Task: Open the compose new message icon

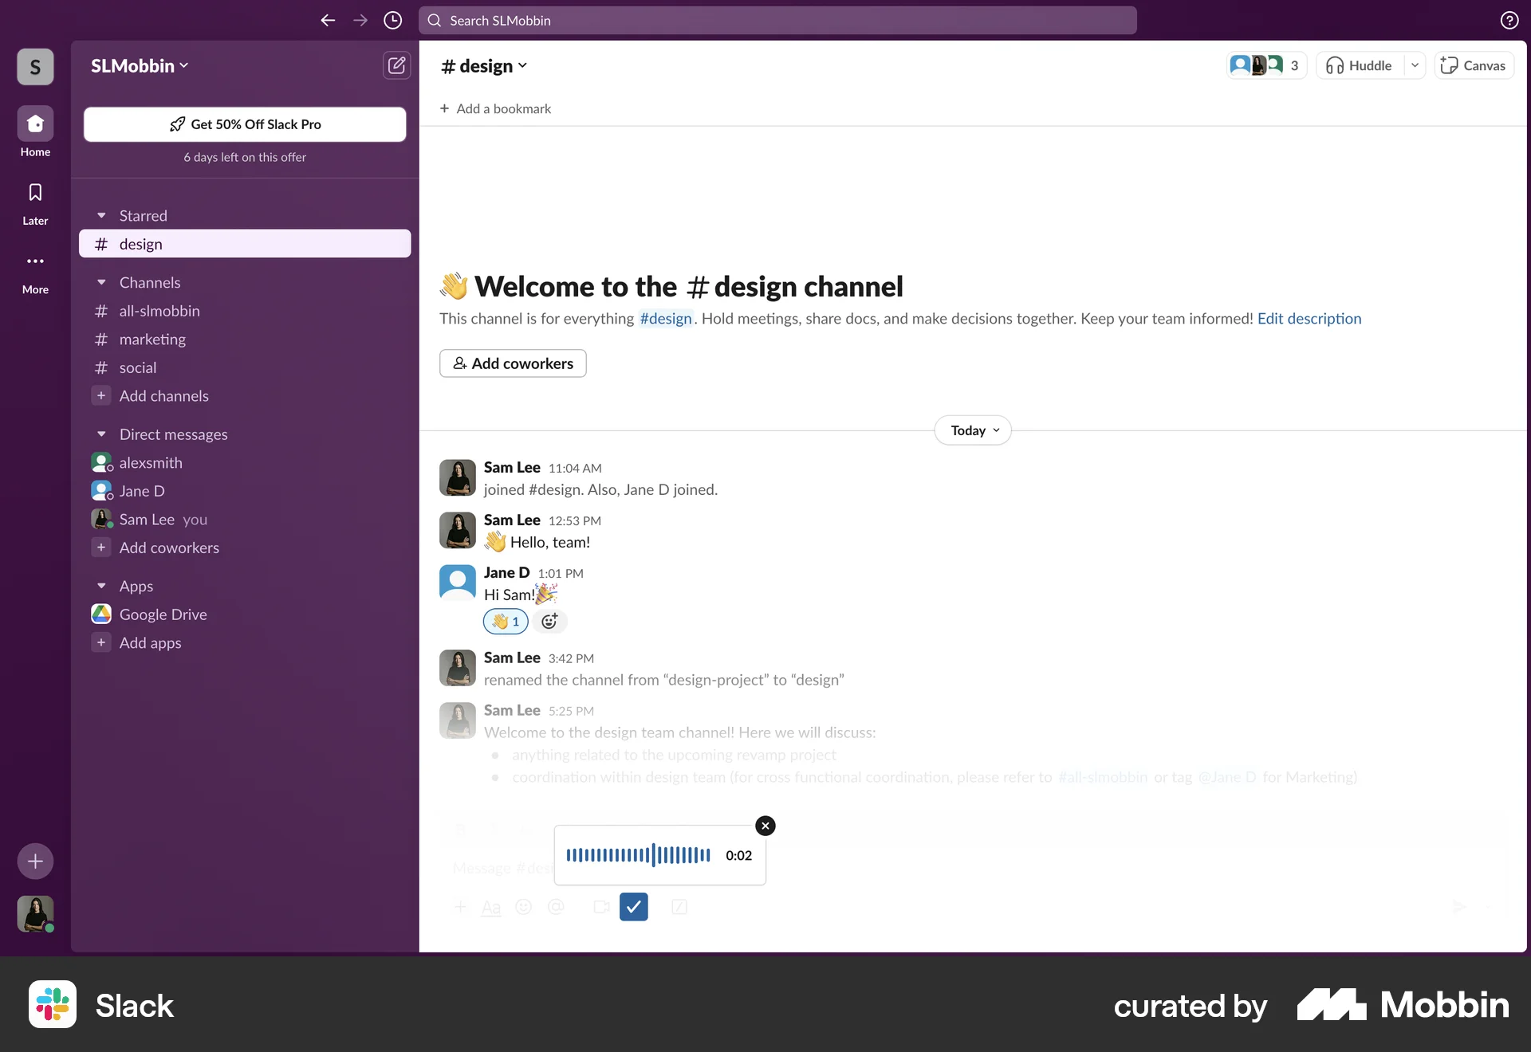Action: point(396,65)
